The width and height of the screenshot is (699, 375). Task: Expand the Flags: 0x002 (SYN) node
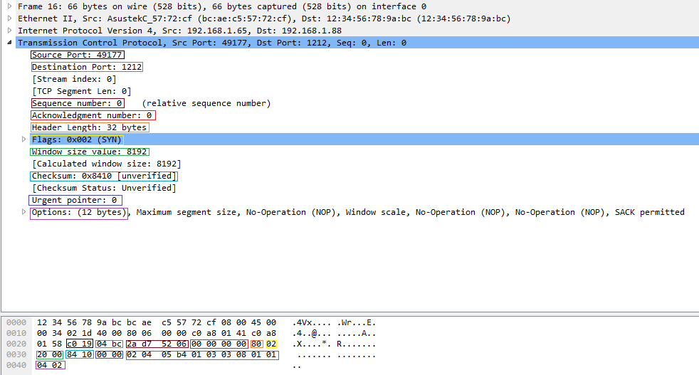tap(24, 139)
